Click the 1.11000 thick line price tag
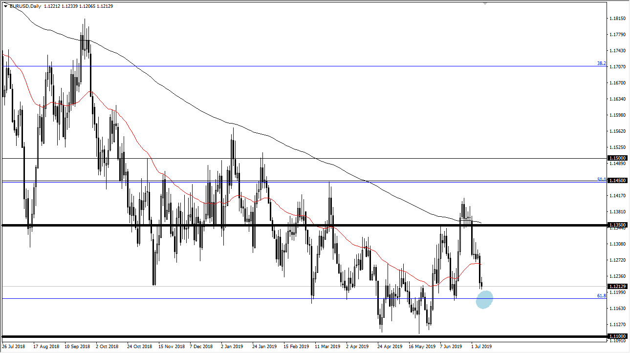The height and width of the screenshot is (353, 630). [x=617, y=337]
